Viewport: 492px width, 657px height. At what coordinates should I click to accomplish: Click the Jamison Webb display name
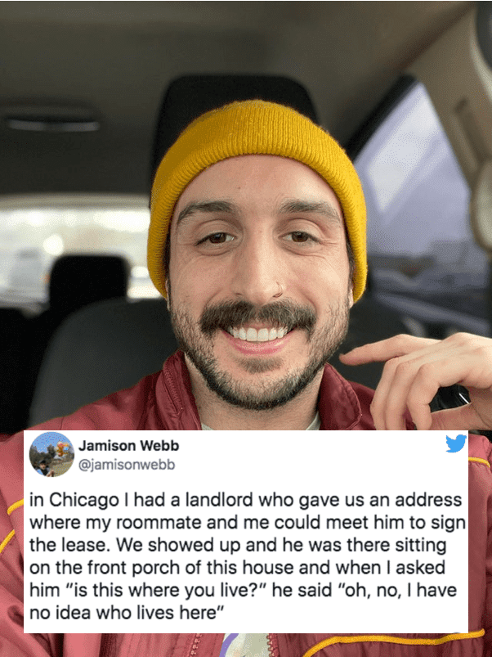click(x=129, y=446)
